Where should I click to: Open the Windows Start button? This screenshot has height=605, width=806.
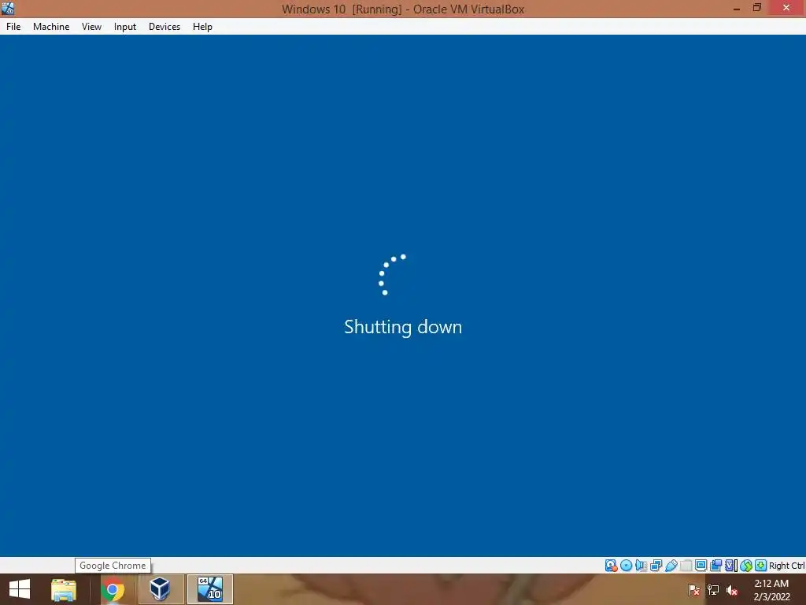tap(20, 589)
